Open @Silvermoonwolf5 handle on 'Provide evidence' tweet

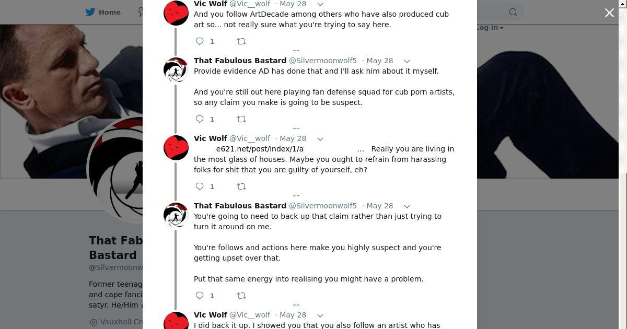coord(322,61)
